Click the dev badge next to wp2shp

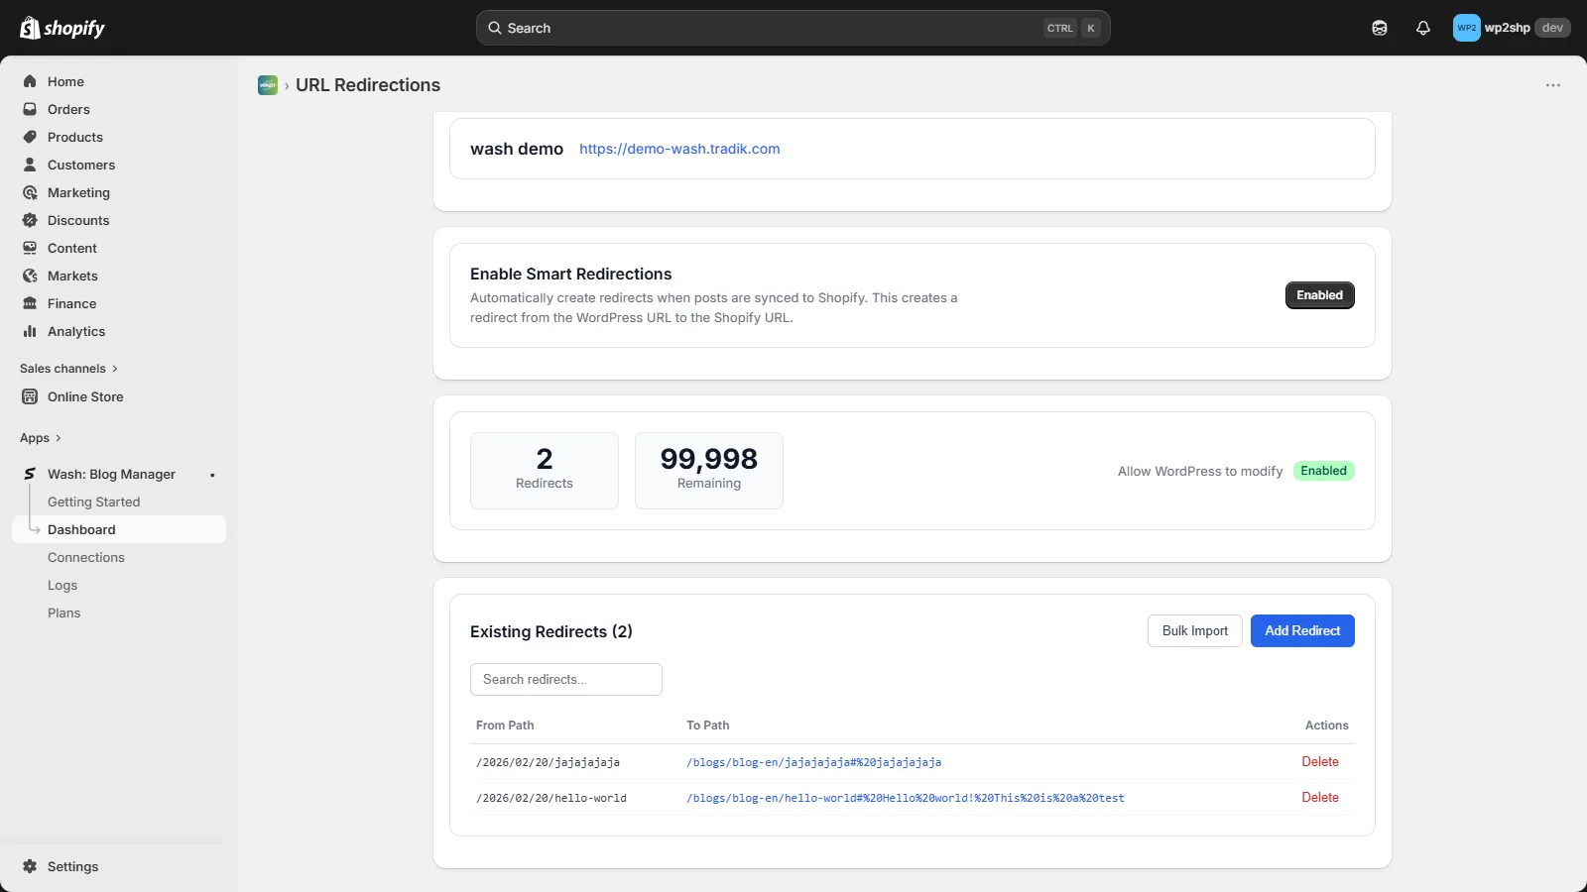point(1552,28)
